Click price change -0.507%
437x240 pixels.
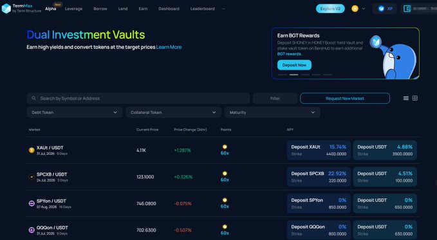click(183, 230)
